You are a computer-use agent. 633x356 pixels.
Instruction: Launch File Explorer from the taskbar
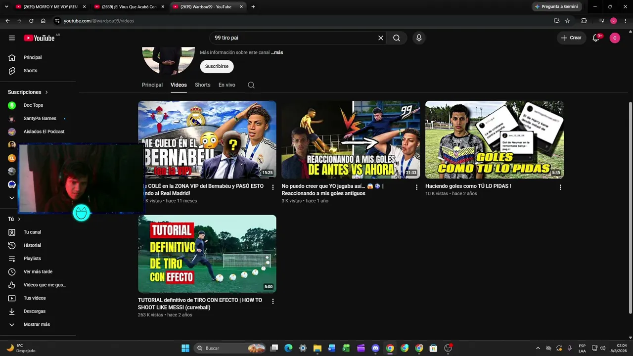[x=317, y=348]
